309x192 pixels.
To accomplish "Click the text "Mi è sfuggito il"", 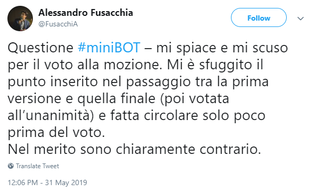I will tap(215, 65).
